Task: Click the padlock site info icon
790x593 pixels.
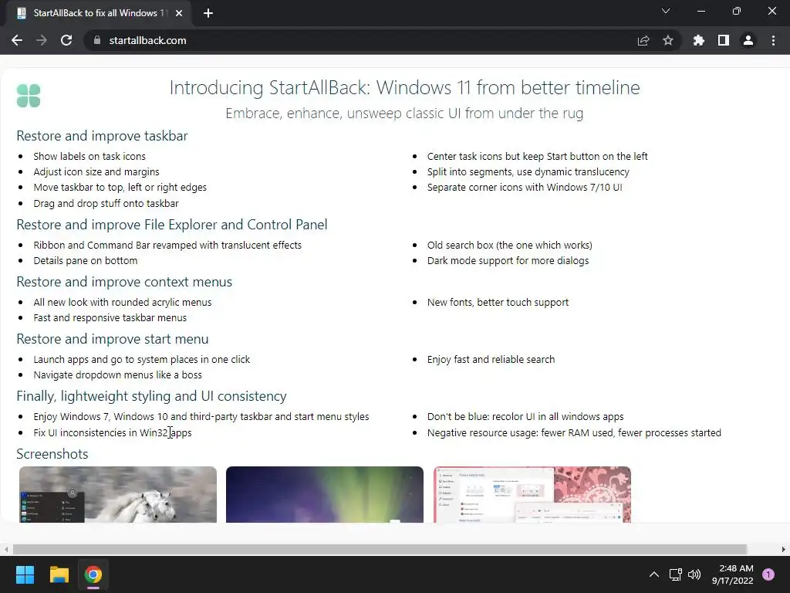Action: point(96,40)
